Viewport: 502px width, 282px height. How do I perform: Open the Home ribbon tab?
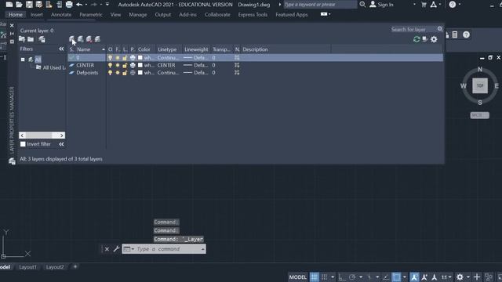click(16, 15)
